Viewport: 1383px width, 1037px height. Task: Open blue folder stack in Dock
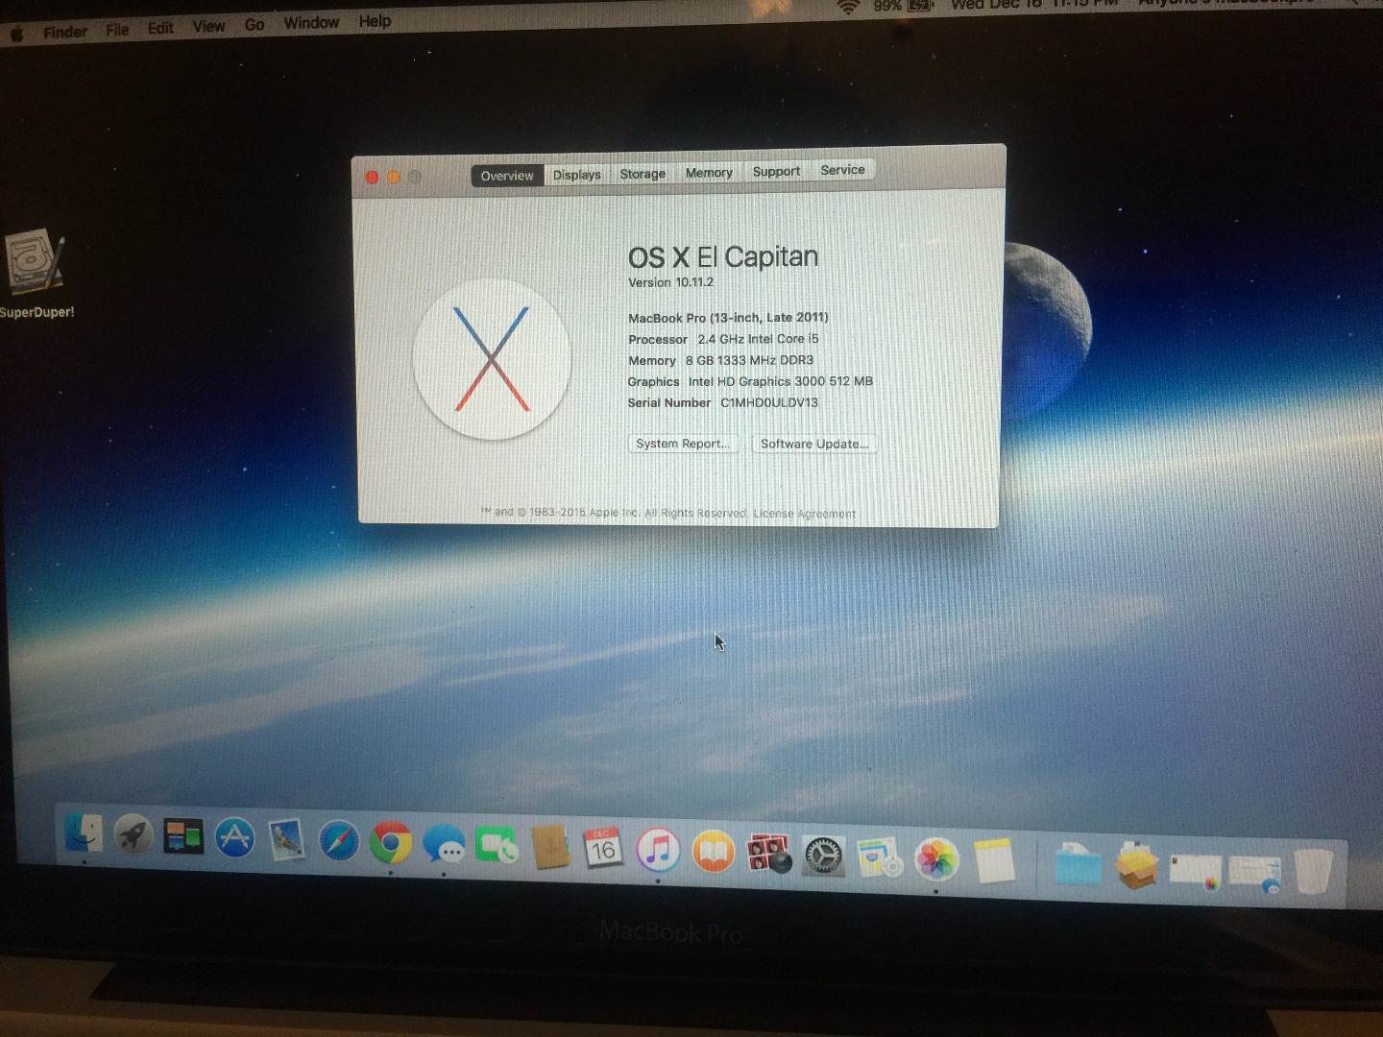[x=1078, y=863]
